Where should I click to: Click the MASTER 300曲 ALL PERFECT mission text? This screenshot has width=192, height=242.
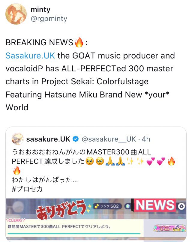tap(59, 227)
